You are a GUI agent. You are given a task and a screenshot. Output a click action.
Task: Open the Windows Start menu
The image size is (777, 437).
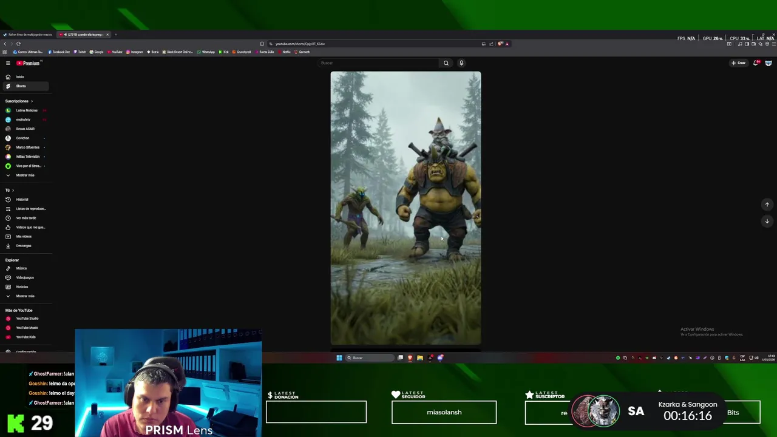339,357
